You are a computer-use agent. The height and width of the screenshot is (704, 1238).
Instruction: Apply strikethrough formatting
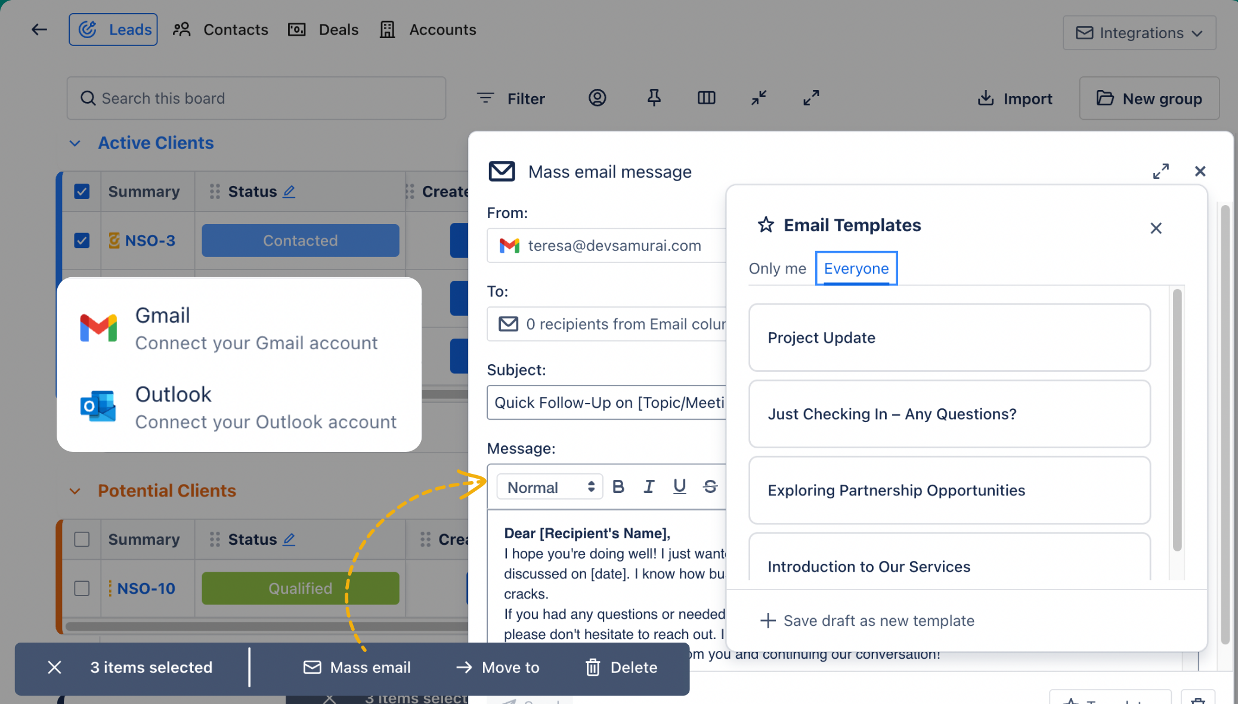tap(710, 486)
